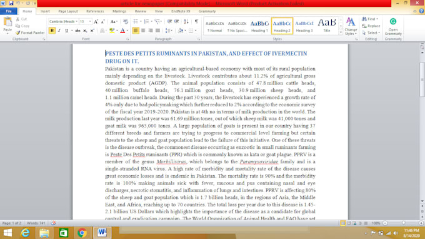Viewport: 425px width, 239px height.
Task: Click the Grow Font icon
Action: 96,21
